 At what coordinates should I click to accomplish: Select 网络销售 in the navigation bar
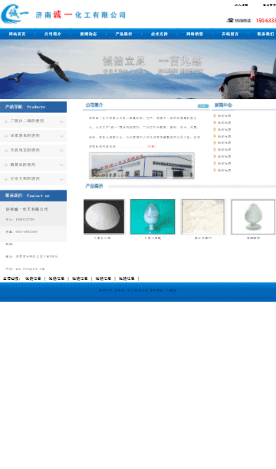pos(195,34)
